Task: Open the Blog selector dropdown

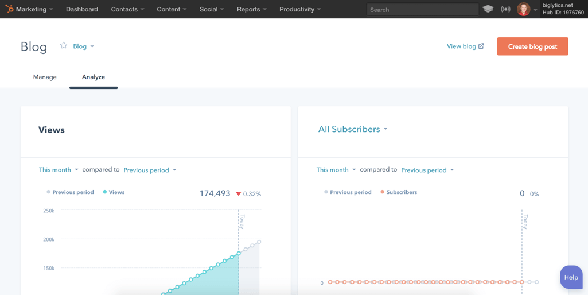Action: tap(84, 46)
